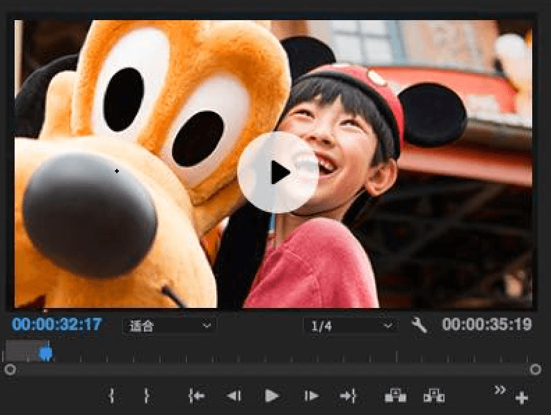Click the blue 00:00:32:17 current timecode
This screenshot has height=415, width=551.
(57, 324)
